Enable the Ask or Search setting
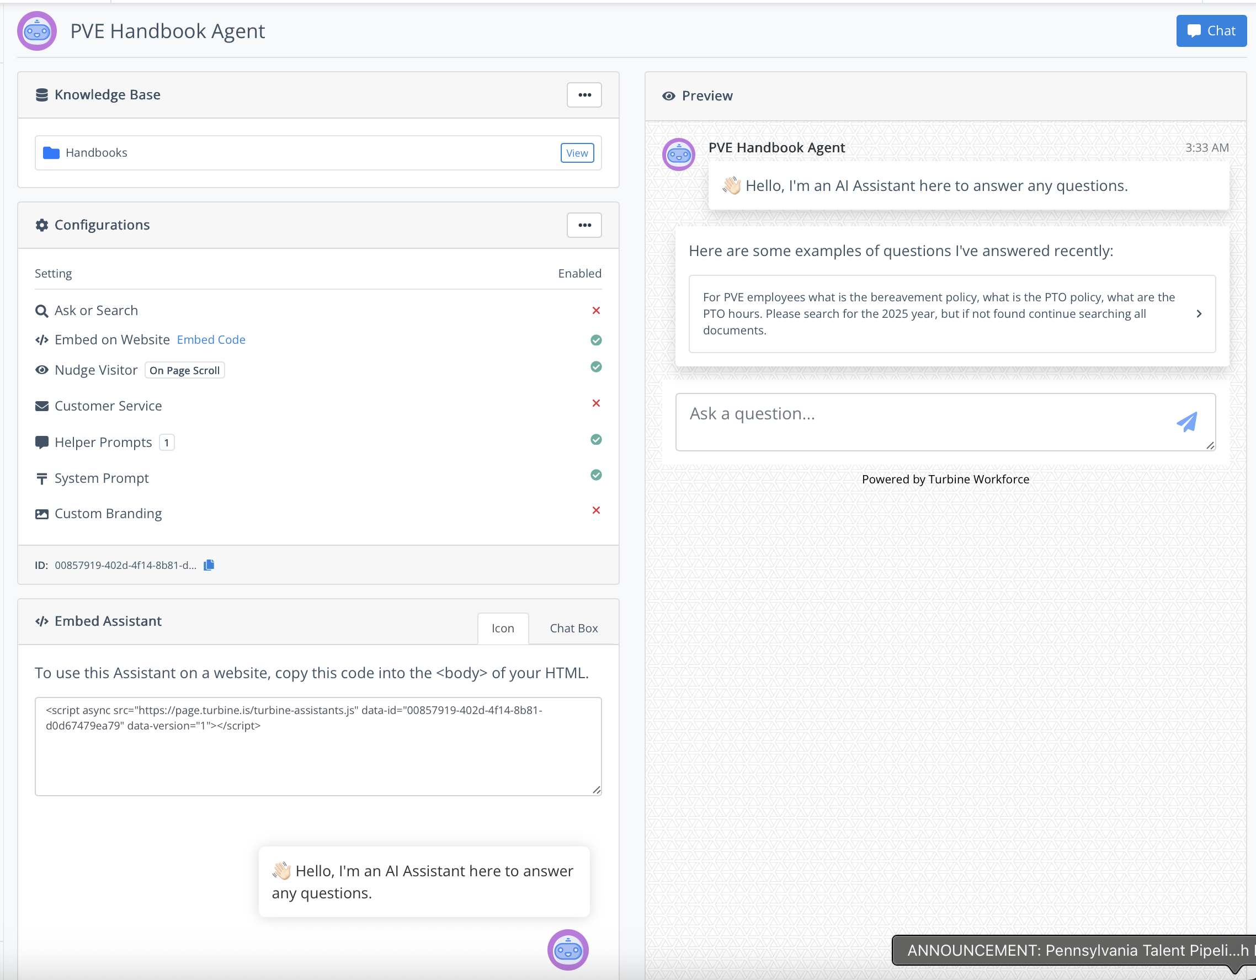1256x980 pixels. (x=597, y=311)
